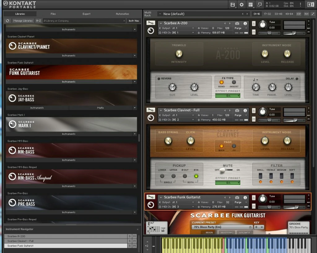Solo the Scarbee Clavinet instrument header
317x253 pixels.
(x=254, y=111)
